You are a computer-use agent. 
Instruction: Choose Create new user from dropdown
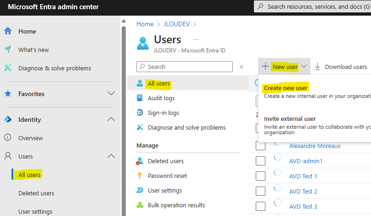pos(286,88)
